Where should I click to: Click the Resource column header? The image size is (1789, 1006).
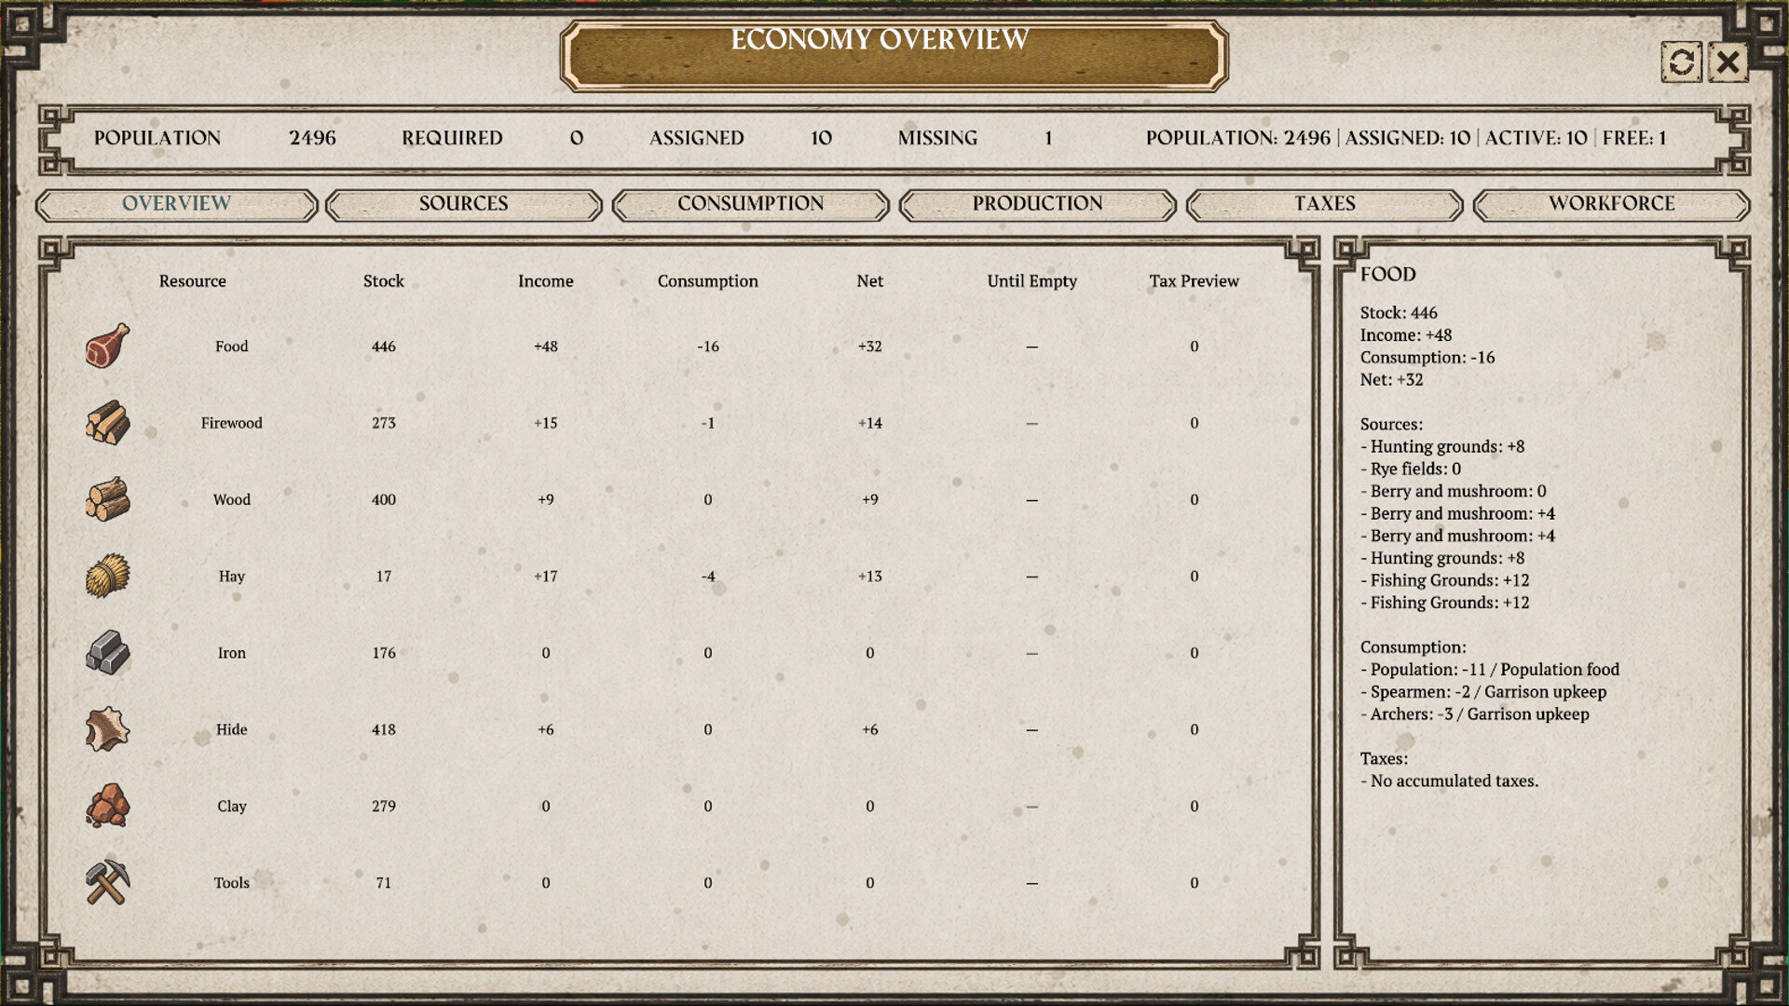click(x=193, y=281)
